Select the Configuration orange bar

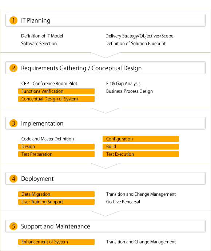[x=141, y=139]
